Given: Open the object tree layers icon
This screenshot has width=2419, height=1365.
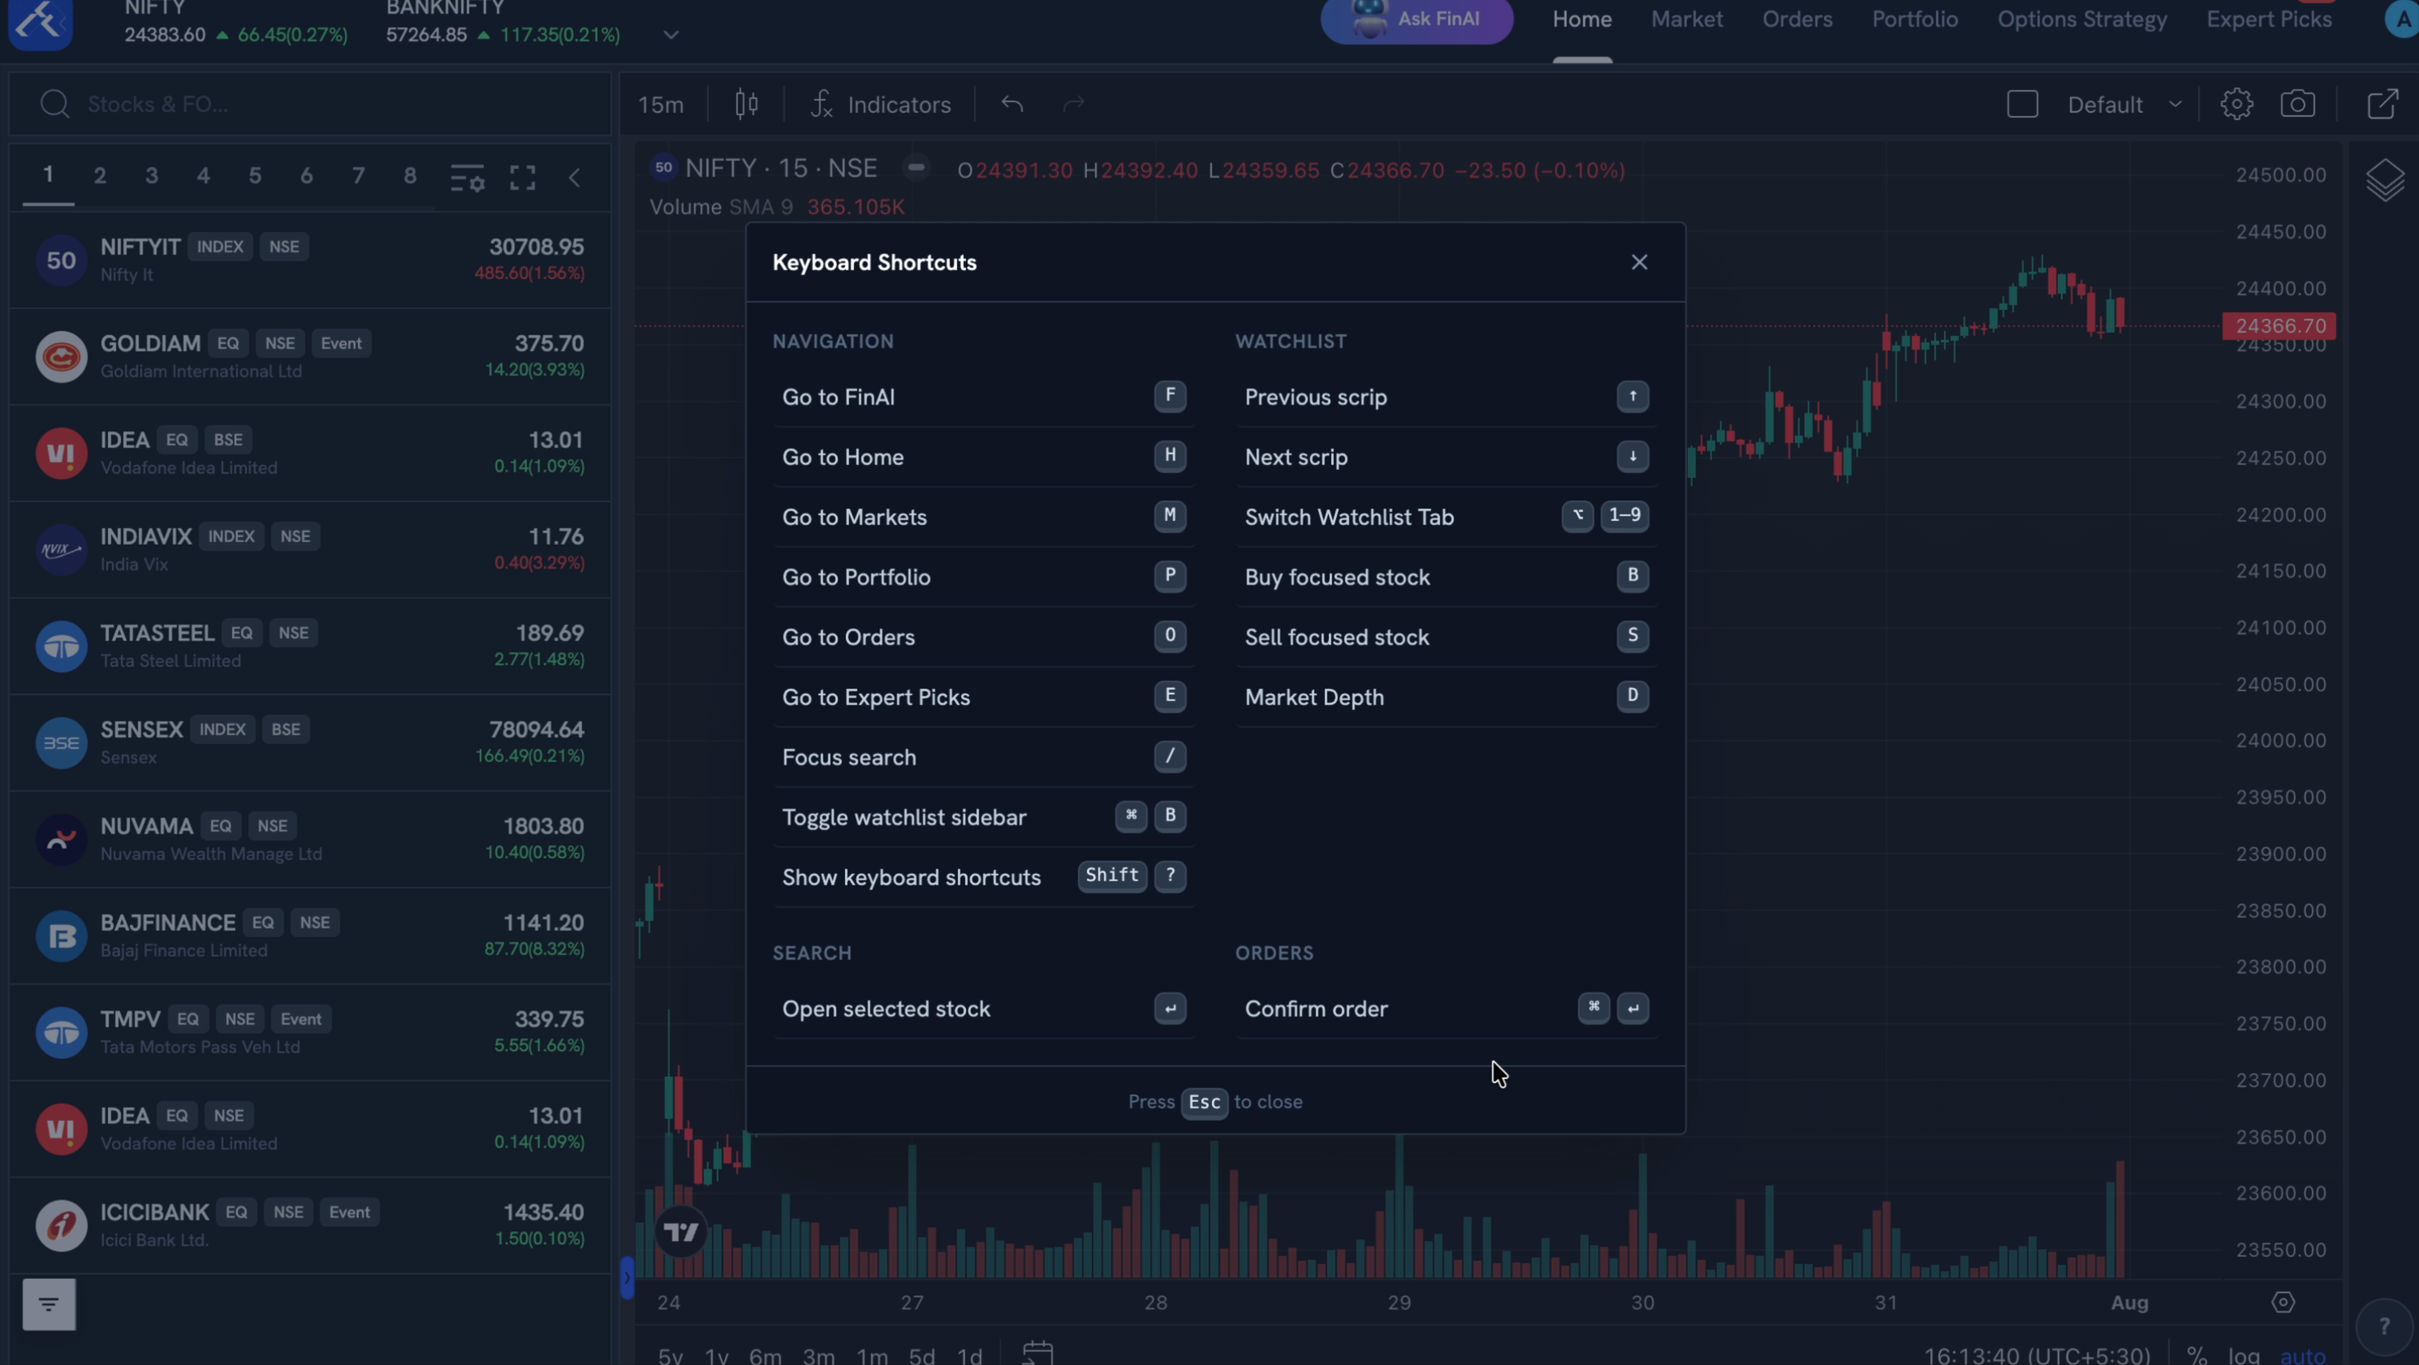Looking at the screenshot, I should coord(2384,180).
